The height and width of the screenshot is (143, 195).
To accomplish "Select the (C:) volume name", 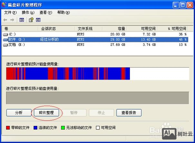I will pyautogui.click(x=12, y=34).
